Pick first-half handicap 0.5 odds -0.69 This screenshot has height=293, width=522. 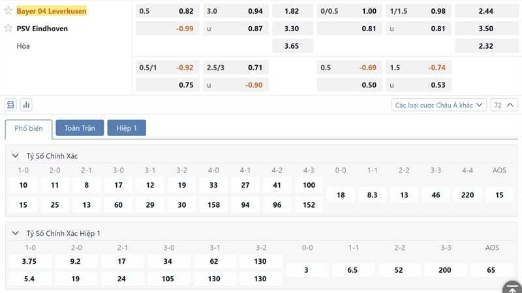point(350,68)
